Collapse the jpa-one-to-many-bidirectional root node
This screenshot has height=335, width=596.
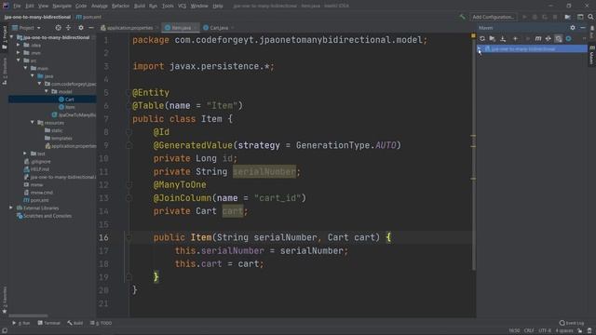pos(11,37)
